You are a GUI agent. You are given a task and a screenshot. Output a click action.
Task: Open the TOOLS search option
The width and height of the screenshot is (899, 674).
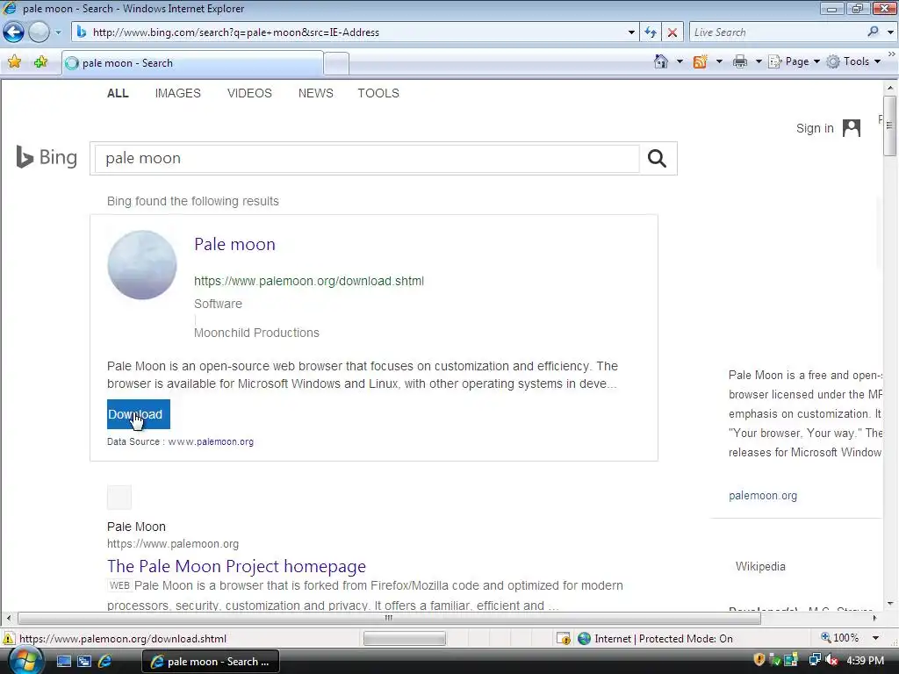click(378, 93)
